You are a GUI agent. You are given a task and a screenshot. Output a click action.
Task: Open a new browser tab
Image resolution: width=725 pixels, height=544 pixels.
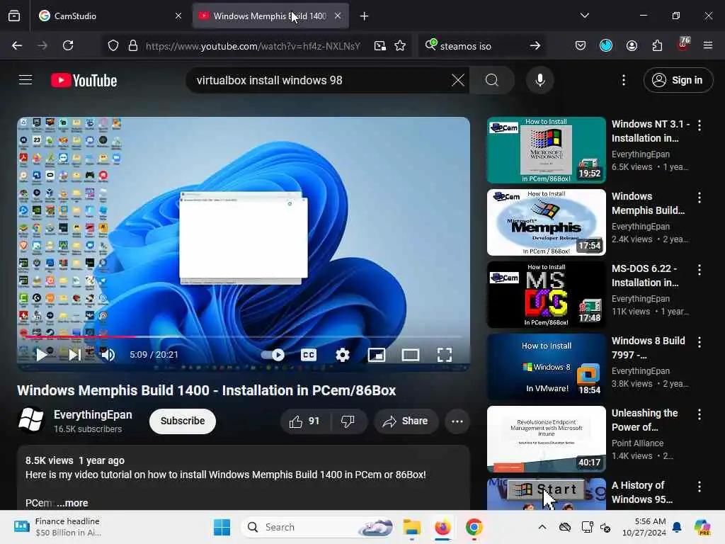click(x=365, y=16)
